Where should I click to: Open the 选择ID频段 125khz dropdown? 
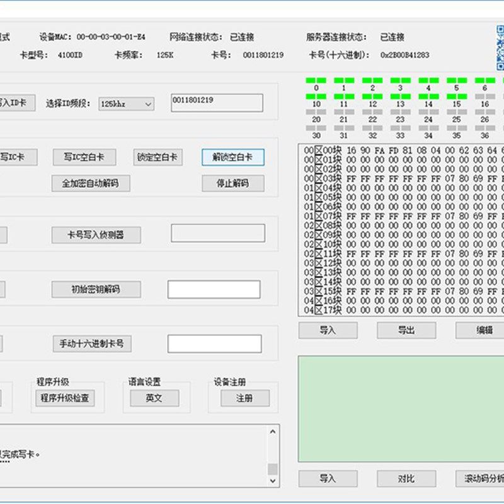pos(127,104)
